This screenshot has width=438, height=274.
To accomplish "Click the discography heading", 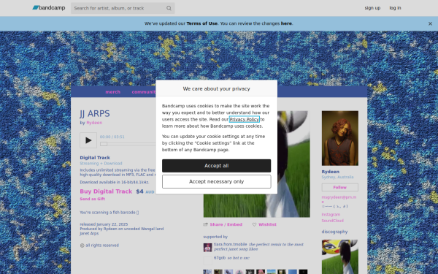I will click(334, 232).
